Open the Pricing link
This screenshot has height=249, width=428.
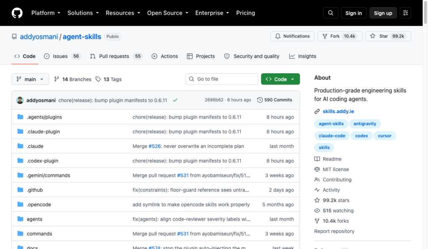245,13
